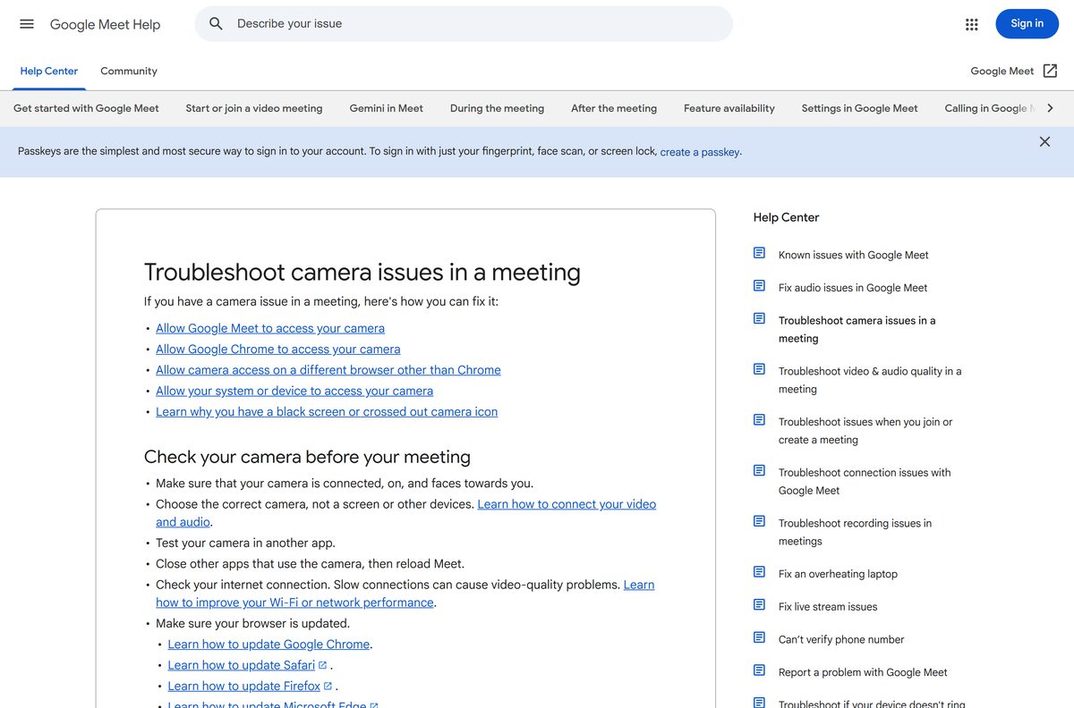
Task: Open Allow your system or device camera link
Action: click(294, 391)
